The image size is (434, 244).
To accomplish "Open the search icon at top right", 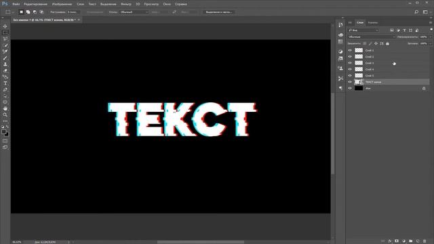I will (x=416, y=12).
